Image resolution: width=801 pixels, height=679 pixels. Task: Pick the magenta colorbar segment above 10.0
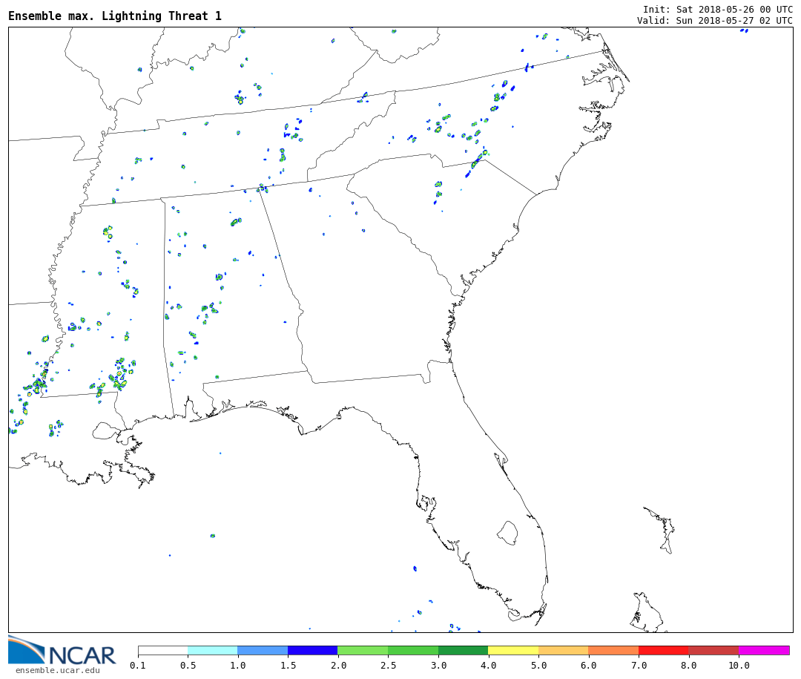coord(764,650)
